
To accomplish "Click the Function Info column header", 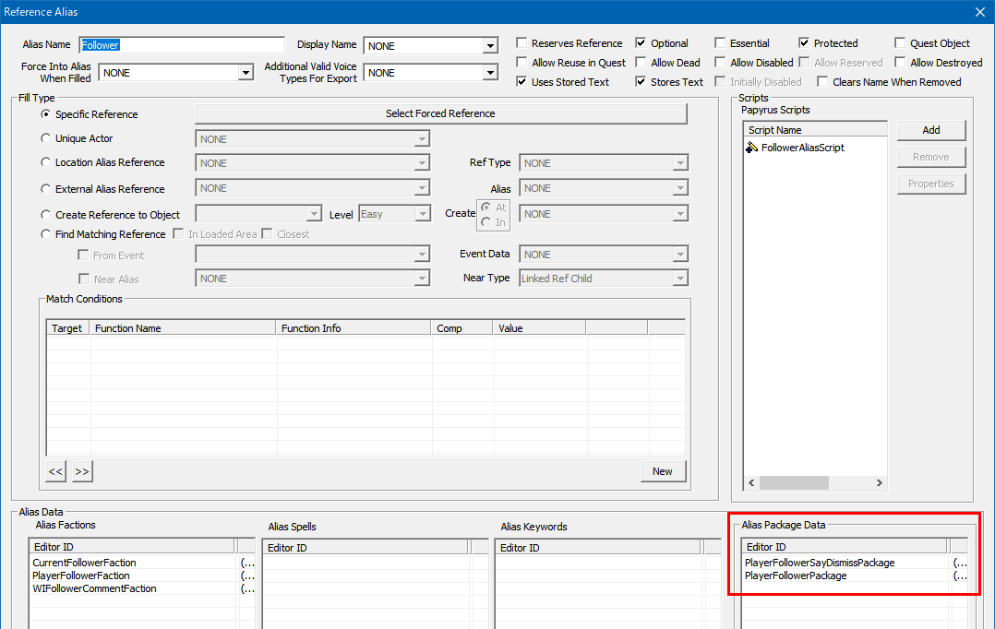I will pyautogui.click(x=354, y=327).
